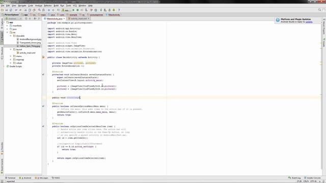The width and height of the screenshot is (326, 183).
Task: Open the File menu
Action: pyautogui.click(x=3, y=6)
